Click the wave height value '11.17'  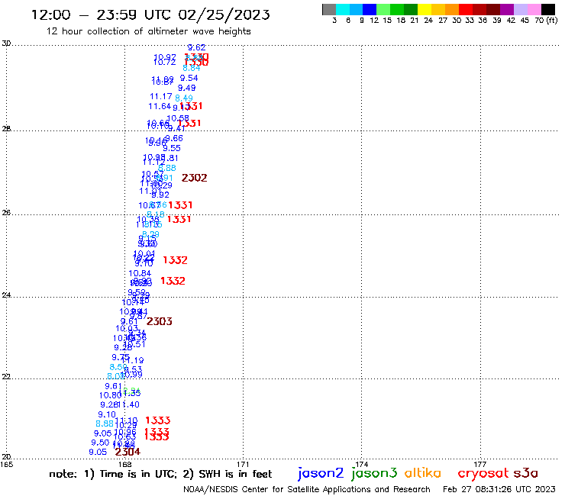click(x=161, y=96)
